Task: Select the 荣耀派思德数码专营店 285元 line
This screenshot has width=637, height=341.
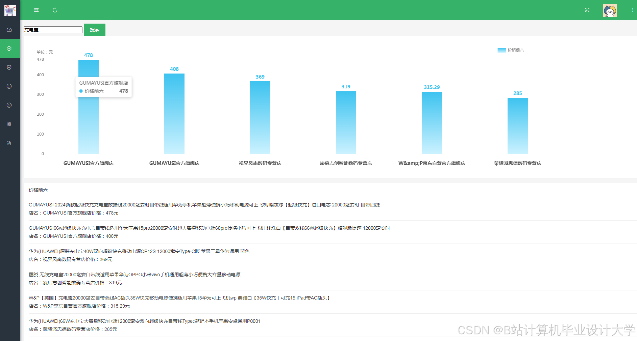Action: [x=73, y=329]
